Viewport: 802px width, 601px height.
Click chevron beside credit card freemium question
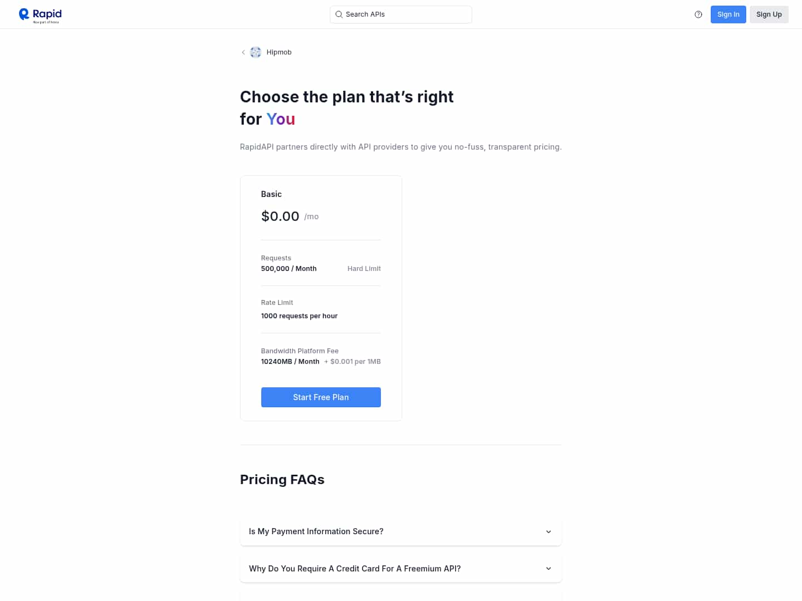[x=549, y=569]
